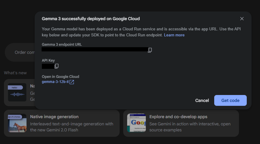Copy the API Key value
This screenshot has width=260, height=144.
[57, 66]
